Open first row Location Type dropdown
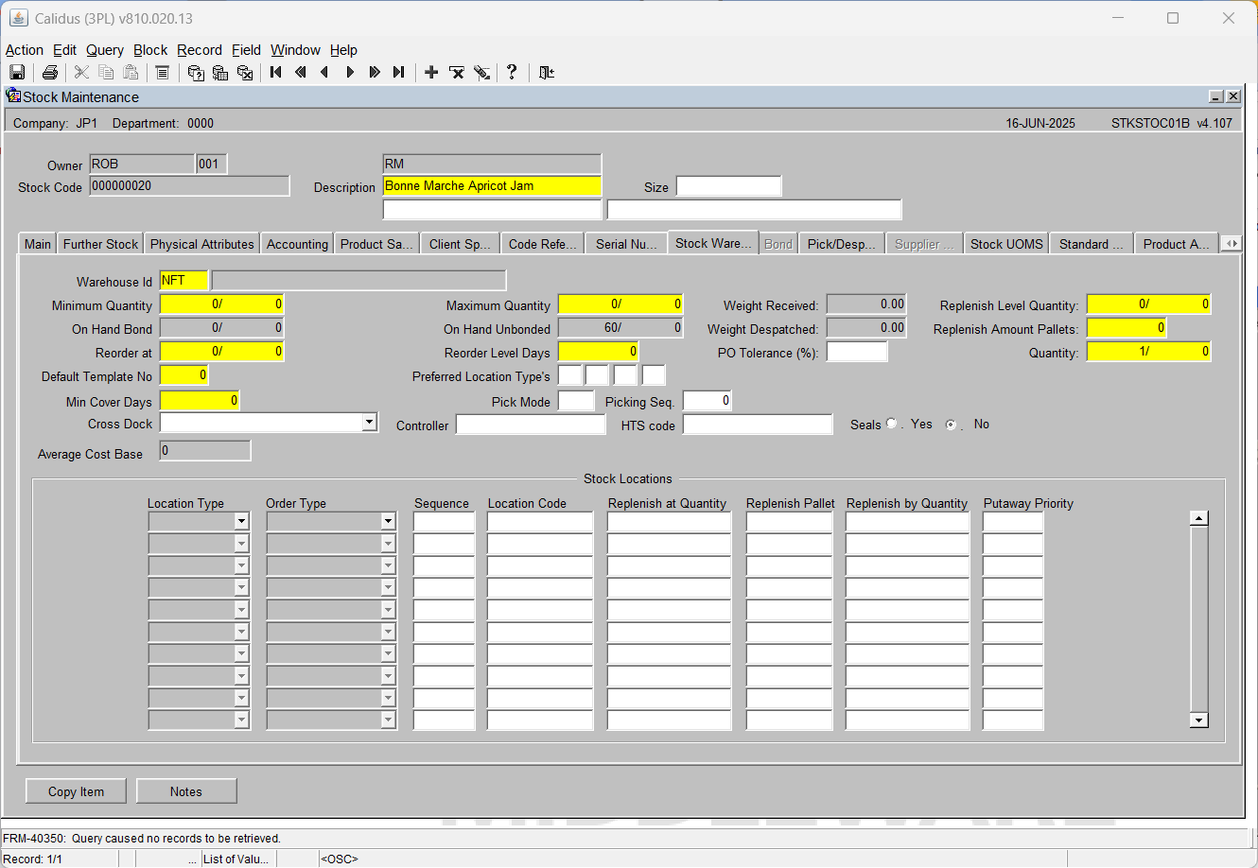Image resolution: width=1258 pixels, height=868 pixels. coord(241,521)
